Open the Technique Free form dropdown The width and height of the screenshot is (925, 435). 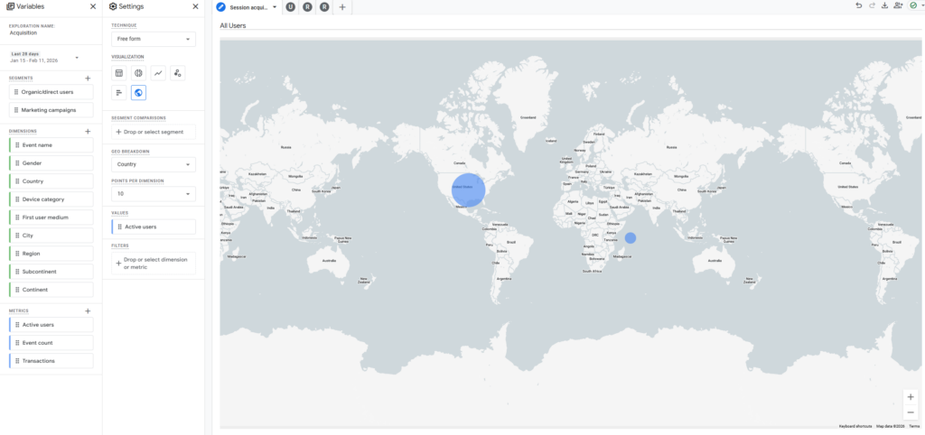tap(153, 40)
